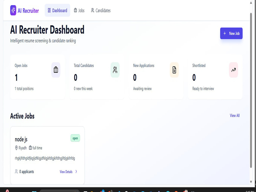The image size is (256, 192).
Task: Click the Total Candidates people icon
Action: click(115, 70)
